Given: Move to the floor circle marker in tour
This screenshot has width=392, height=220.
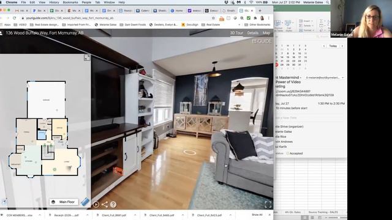Looking at the screenshot, I should click(189, 152).
